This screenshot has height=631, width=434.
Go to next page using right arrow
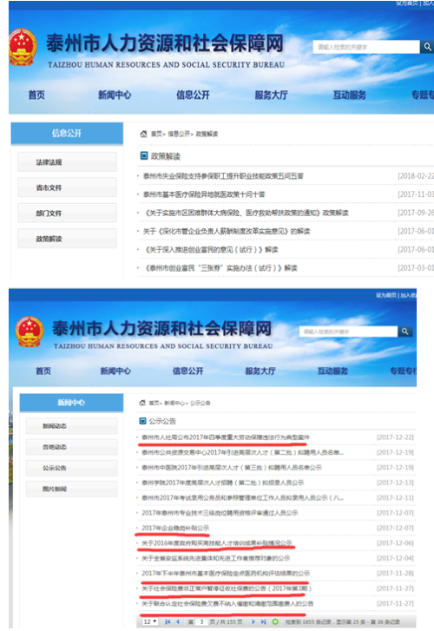(253, 621)
